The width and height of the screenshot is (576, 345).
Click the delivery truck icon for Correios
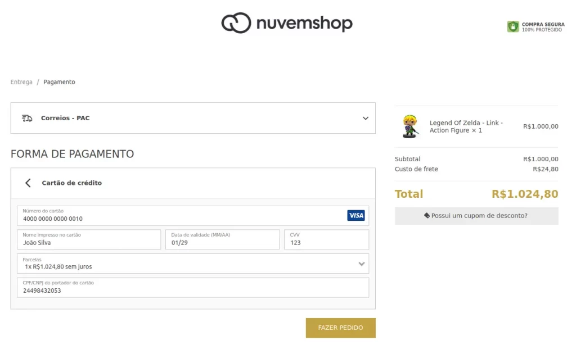point(27,118)
